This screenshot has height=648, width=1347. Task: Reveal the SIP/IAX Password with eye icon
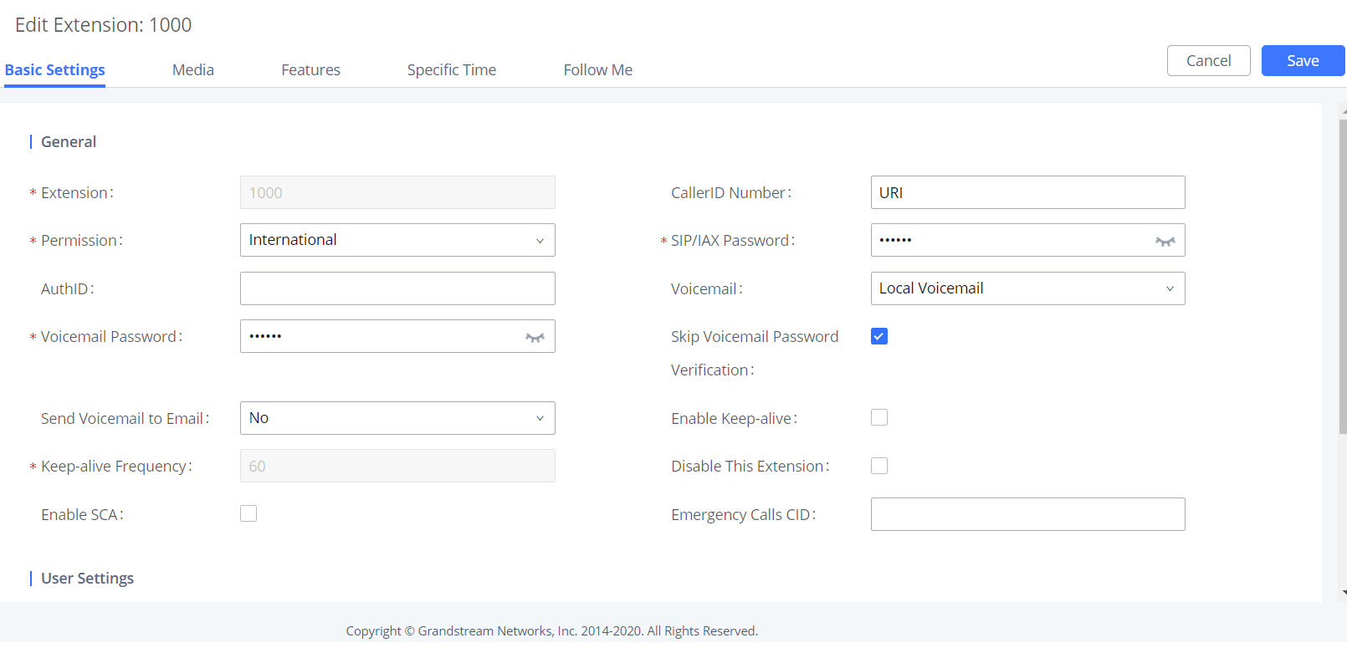pos(1165,241)
